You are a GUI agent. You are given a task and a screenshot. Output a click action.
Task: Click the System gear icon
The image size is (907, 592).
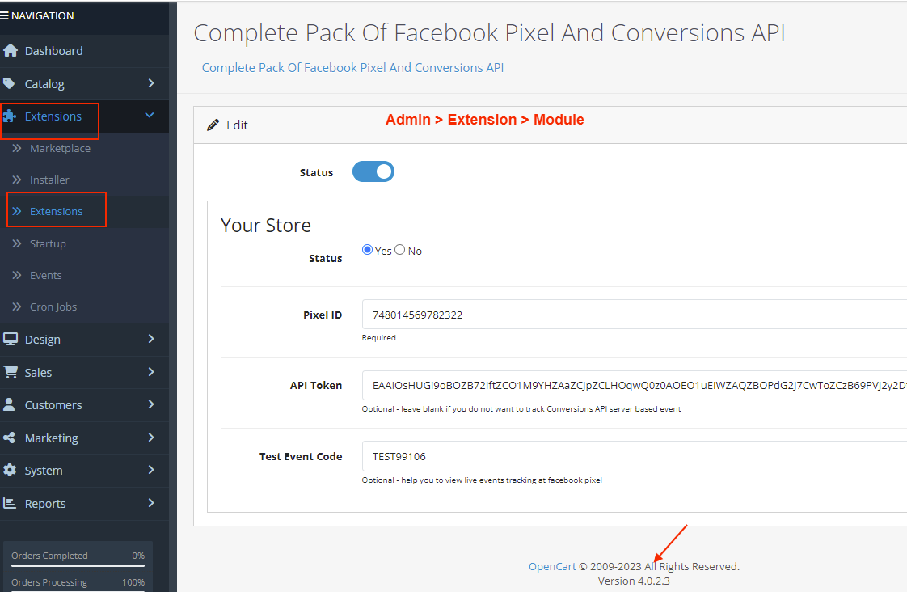[9, 470]
